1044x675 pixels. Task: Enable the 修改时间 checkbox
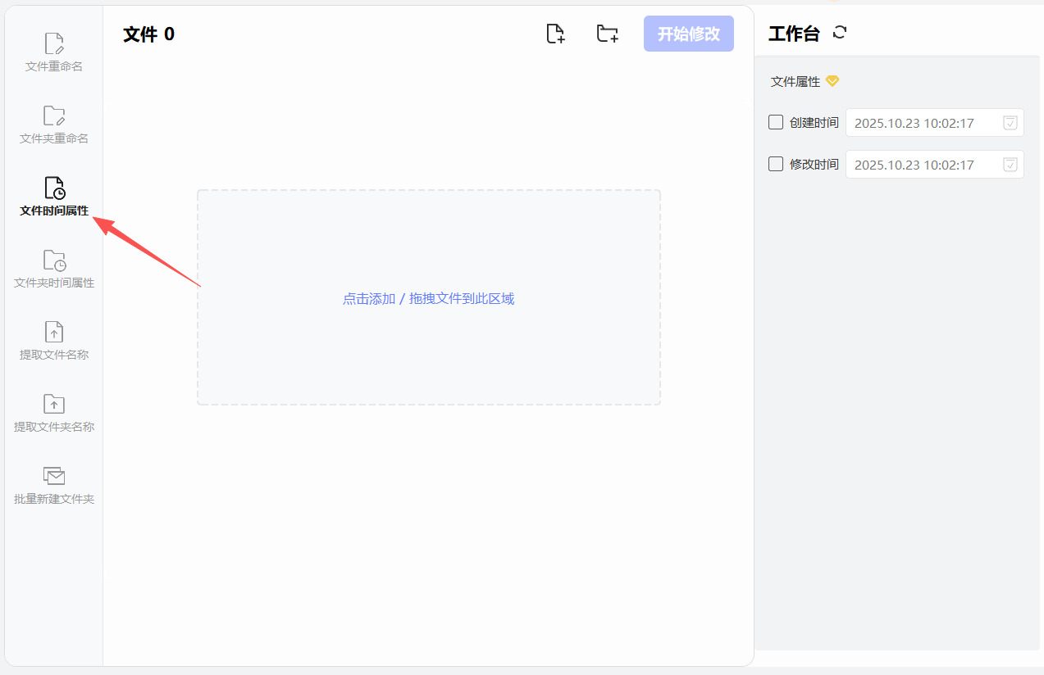pos(776,164)
